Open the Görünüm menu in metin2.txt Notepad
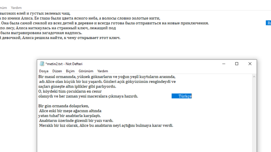This screenshot has width=271, height=152. (x=86, y=71)
